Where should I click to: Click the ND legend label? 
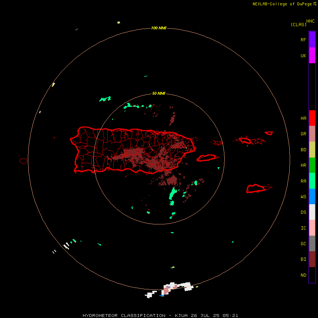pyautogui.click(x=303, y=275)
